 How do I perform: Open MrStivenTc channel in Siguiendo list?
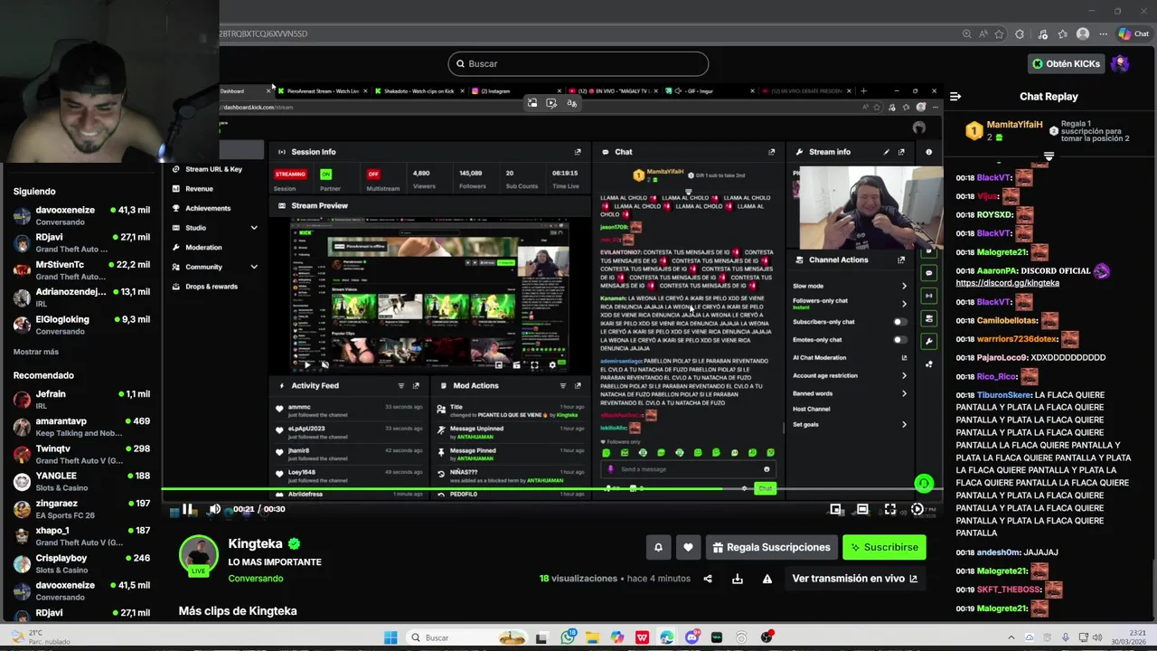81,269
